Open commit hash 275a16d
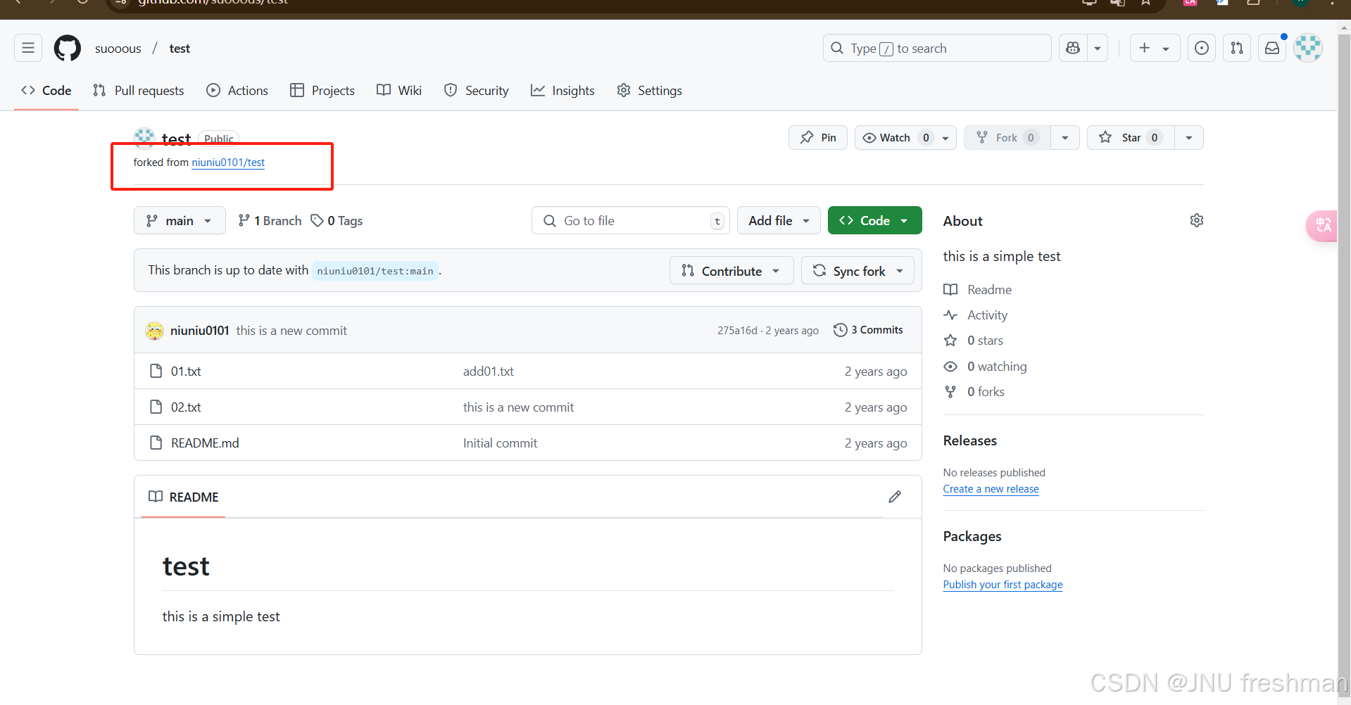Viewport: 1351px width, 705px height. pos(737,330)
